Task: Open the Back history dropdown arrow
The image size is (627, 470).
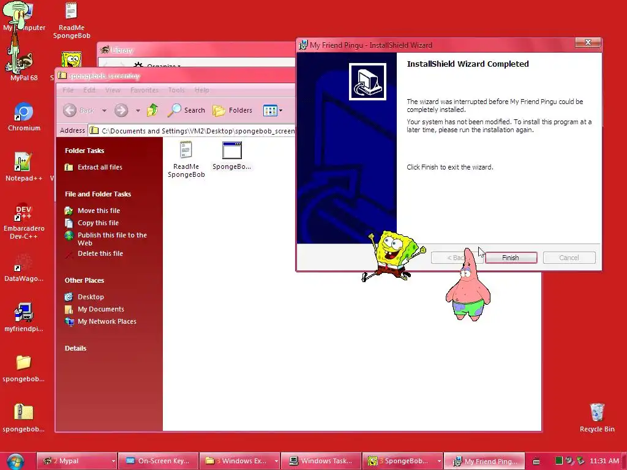Action: click(104, 110)
